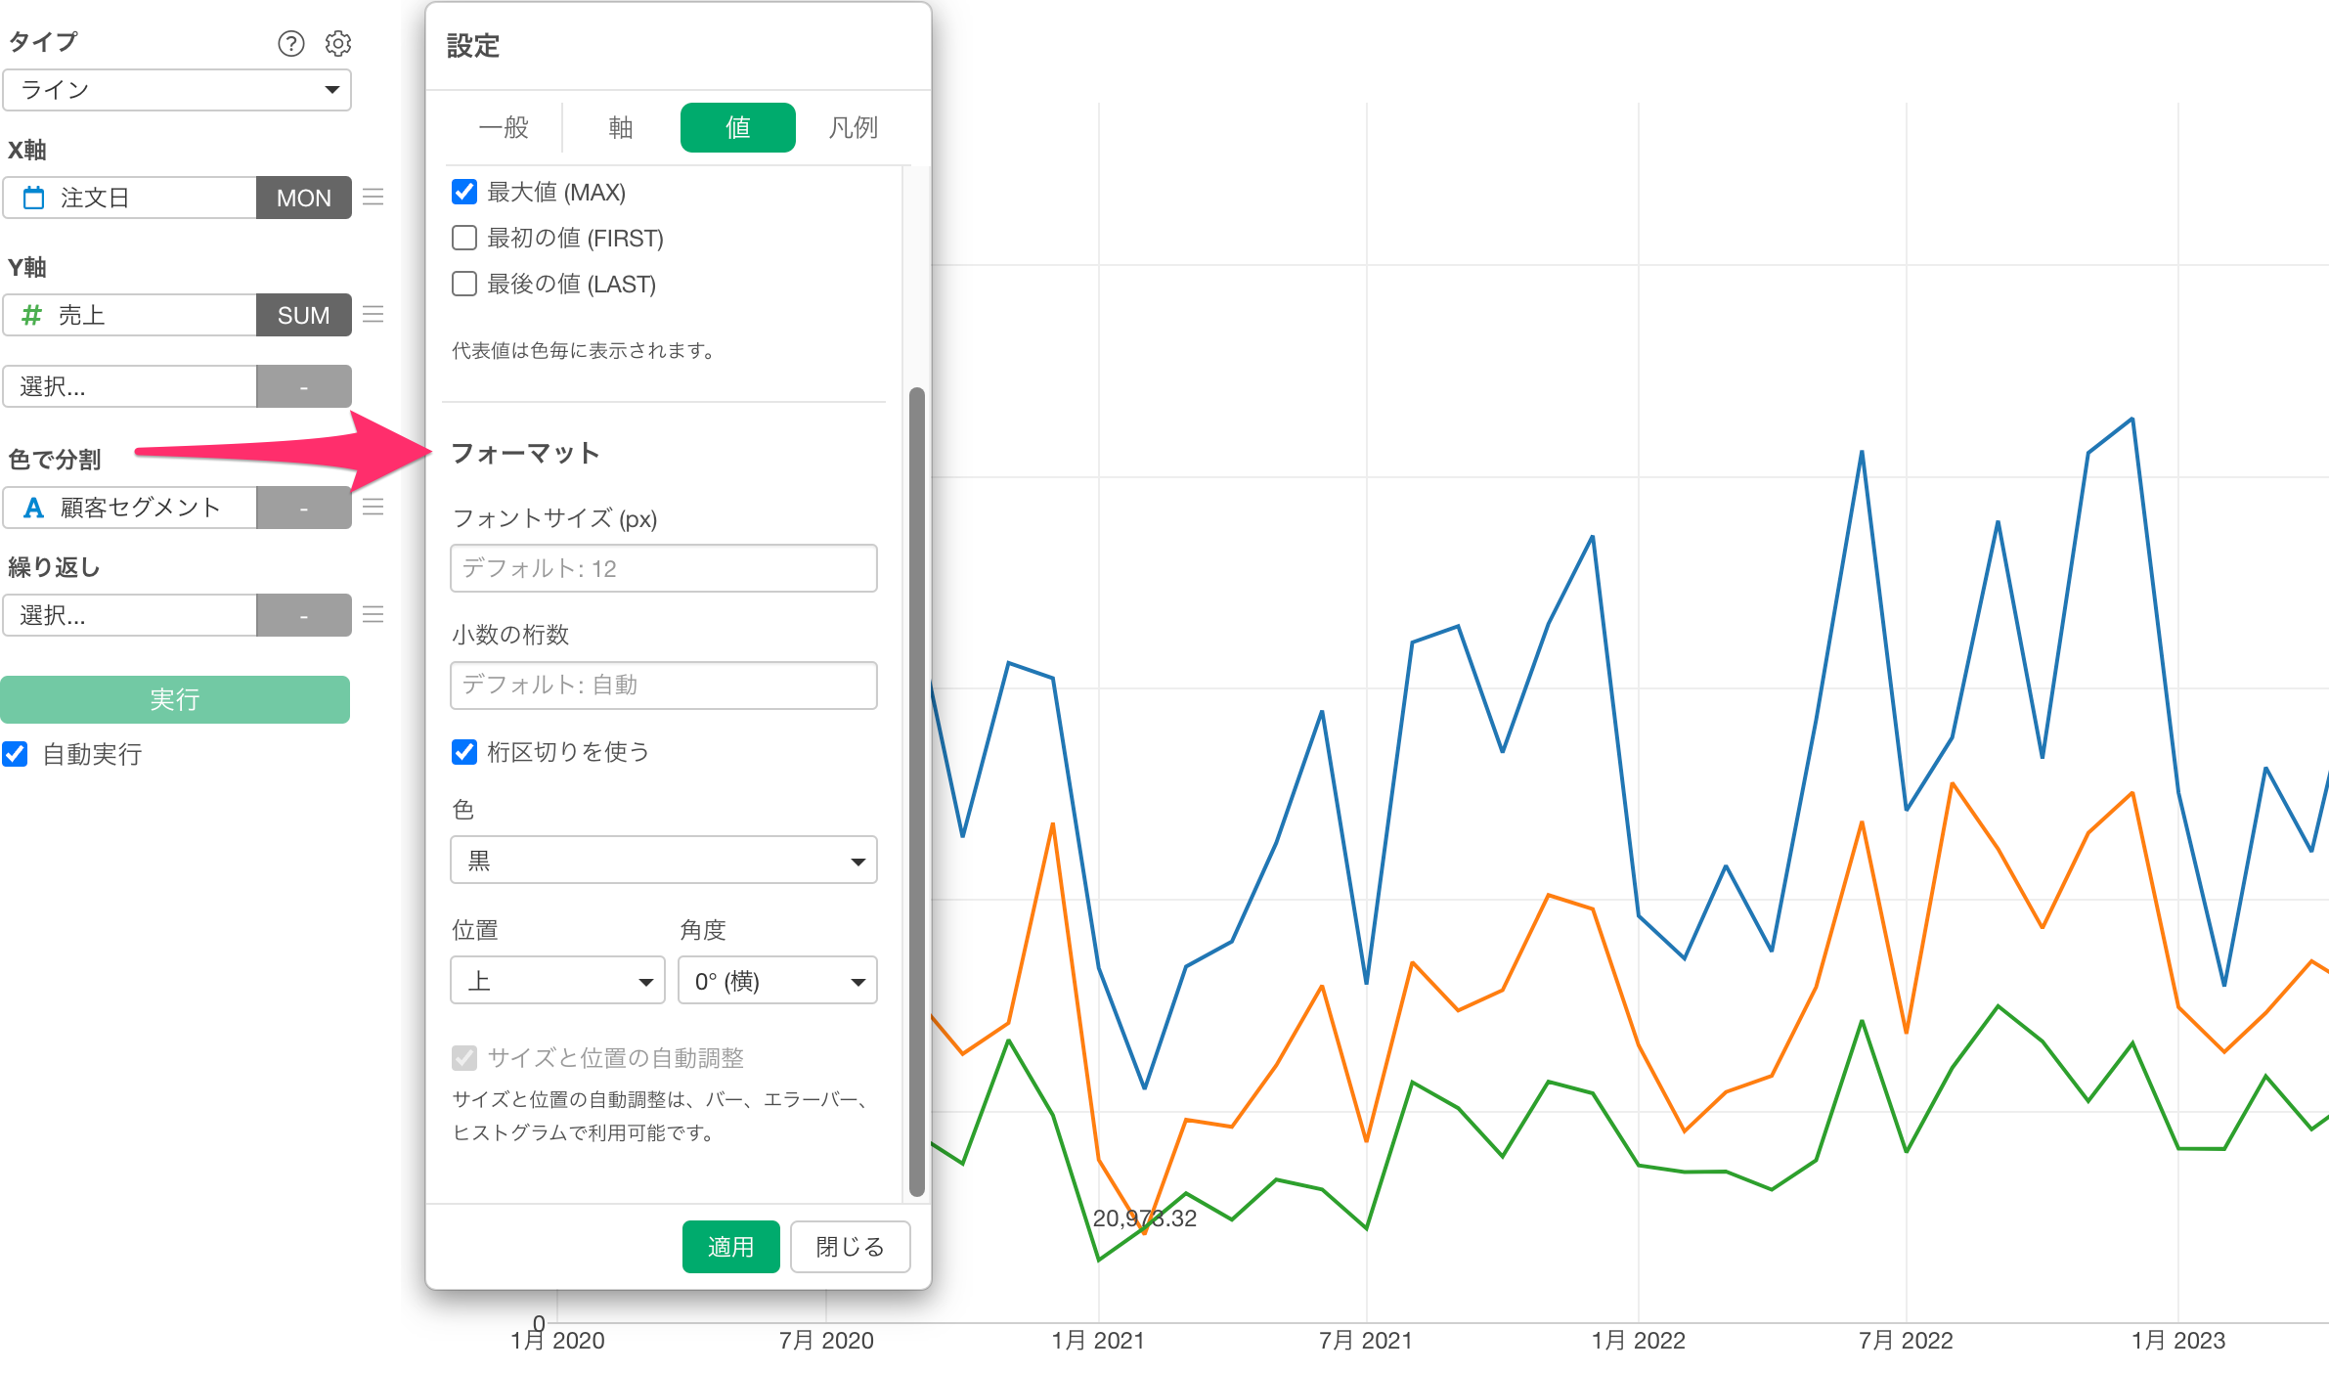
Task: Toggle 桁区切りを使う checkbox
Action: click(464, 751)
